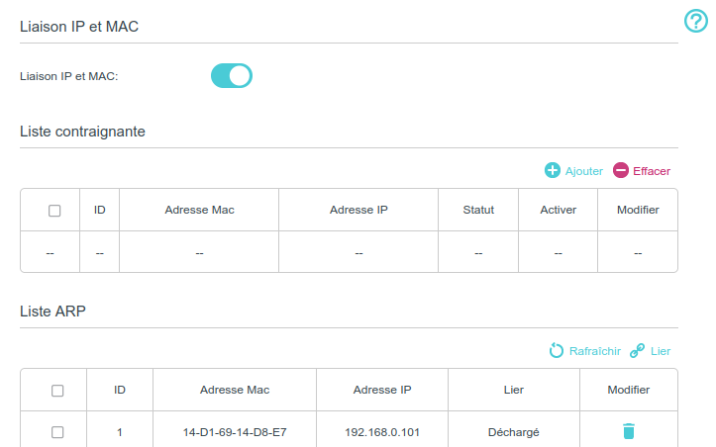Click the Lier chain link icon
Viewport: 716px width, 447px height.
[638, 351]
